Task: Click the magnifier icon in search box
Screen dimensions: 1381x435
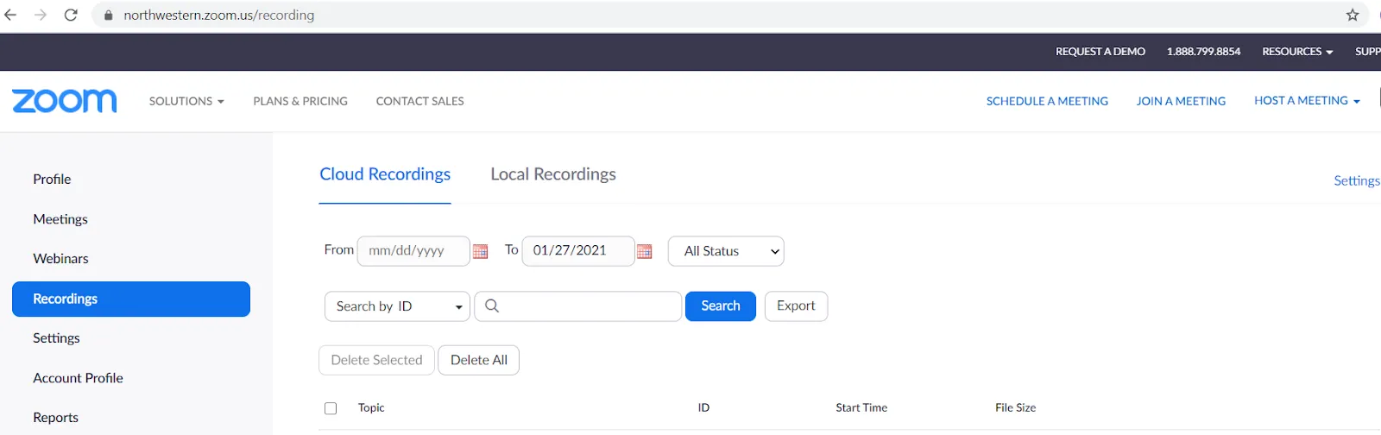Action: (x=492, y=306)
